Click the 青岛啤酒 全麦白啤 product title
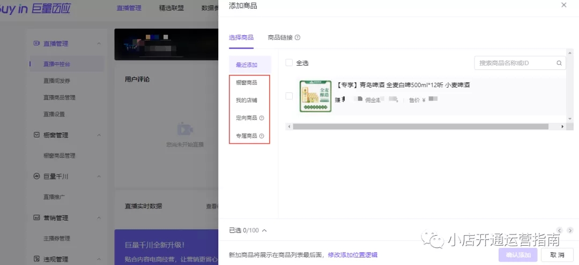The height and width of the screenshot is (265, 579). tap(403, 85)
